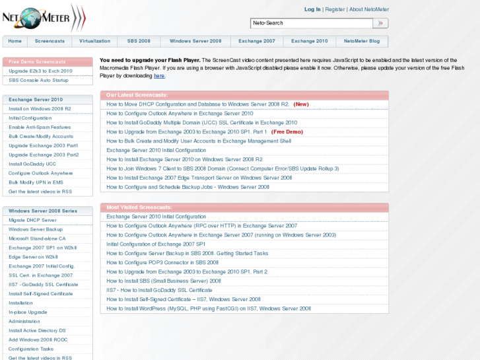
Task: Open the Administration sidebar link
Action: [x=24, y=322]
